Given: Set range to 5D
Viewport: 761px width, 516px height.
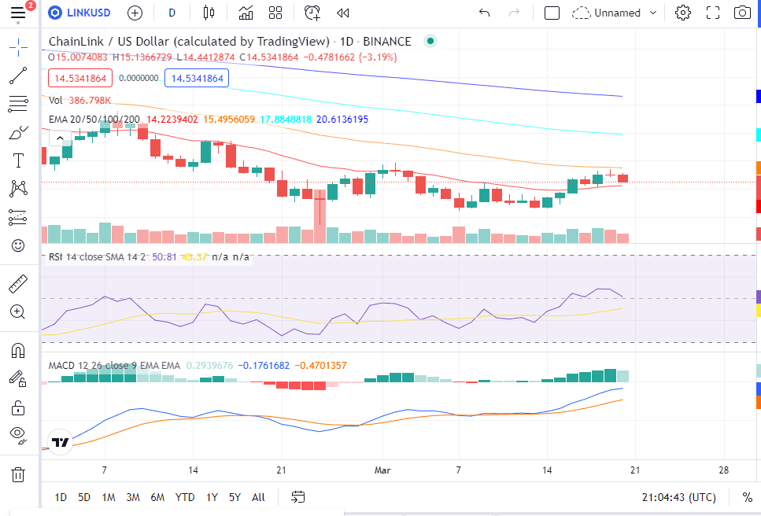Looking at the screenshot, I should click(84, 497).
